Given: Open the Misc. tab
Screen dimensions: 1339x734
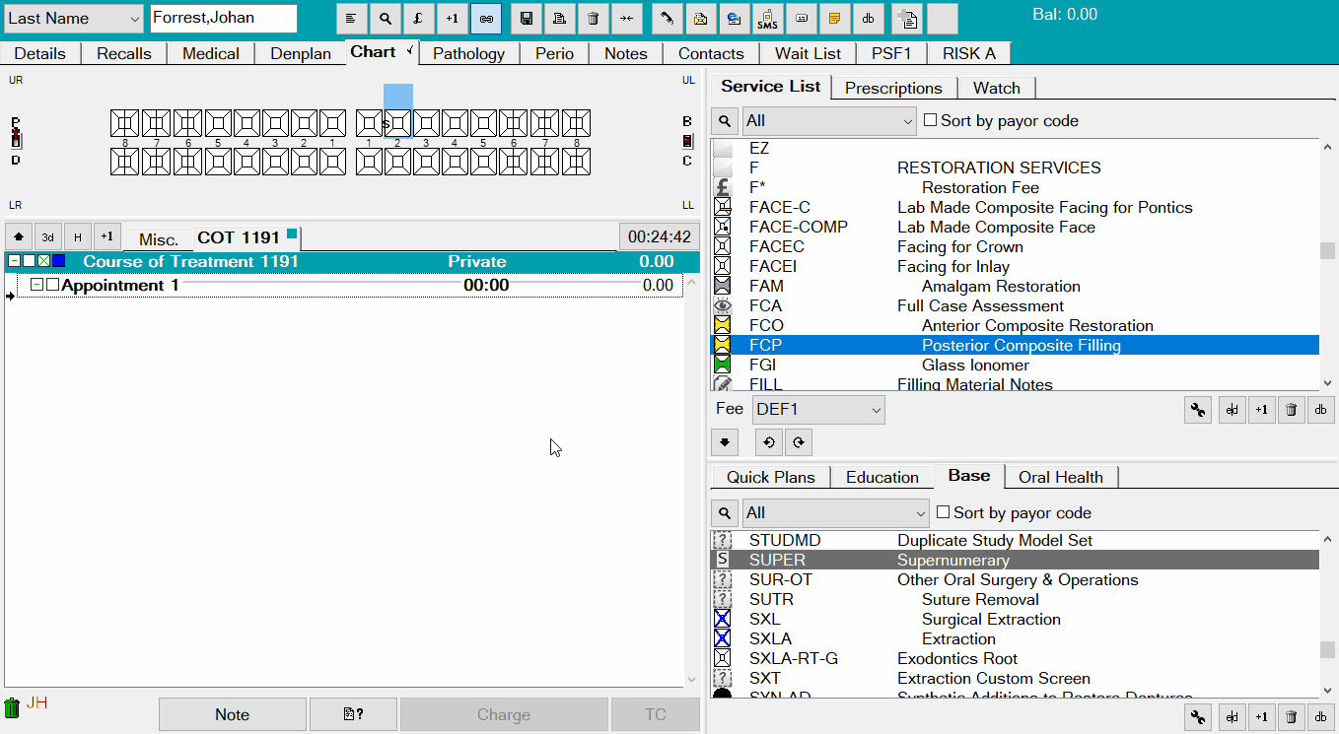Looking at the screenshot, I should pyautogui.click(x=159, y=239).
